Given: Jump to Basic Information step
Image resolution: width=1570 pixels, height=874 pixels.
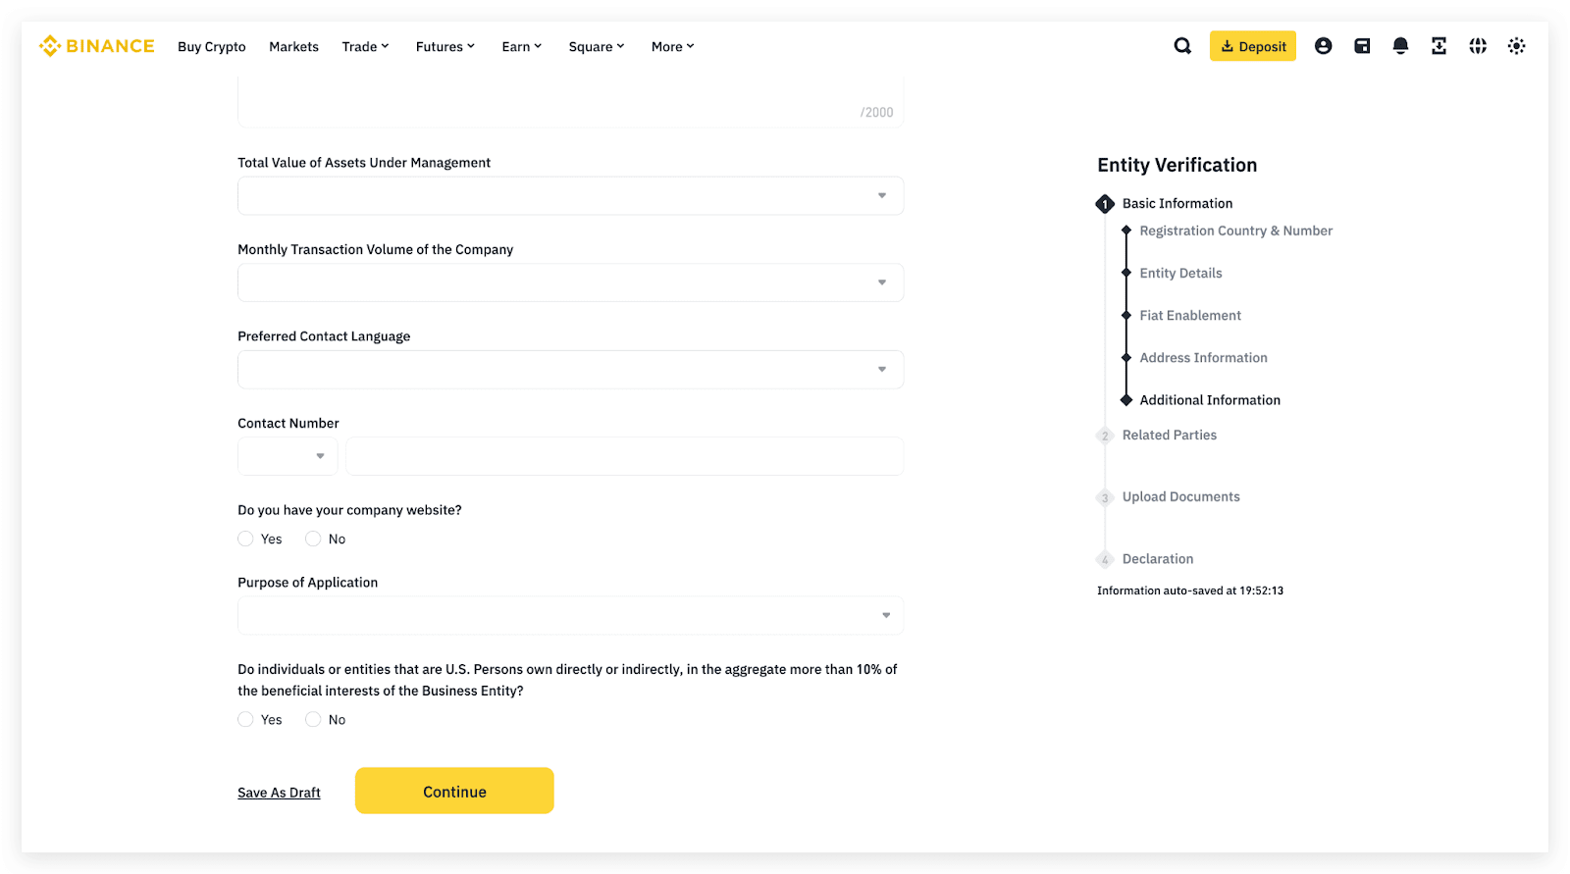Looking at the screenshot, I should (1177, 203).
